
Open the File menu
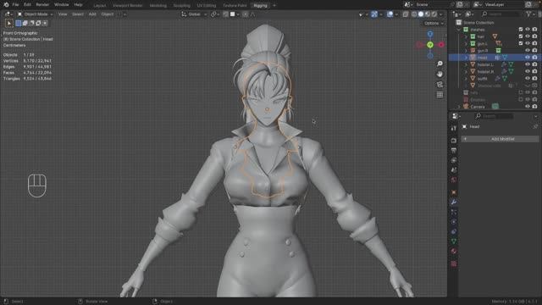[15, 5]
